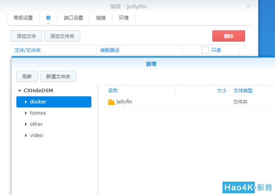The height and width of the screenshot is (195, 275).
Task: Click the 新建文件夹 button
Action: [58, 76]
